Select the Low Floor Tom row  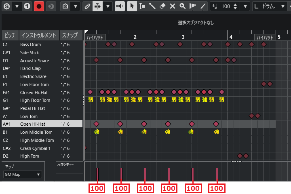tap(42, 84)
